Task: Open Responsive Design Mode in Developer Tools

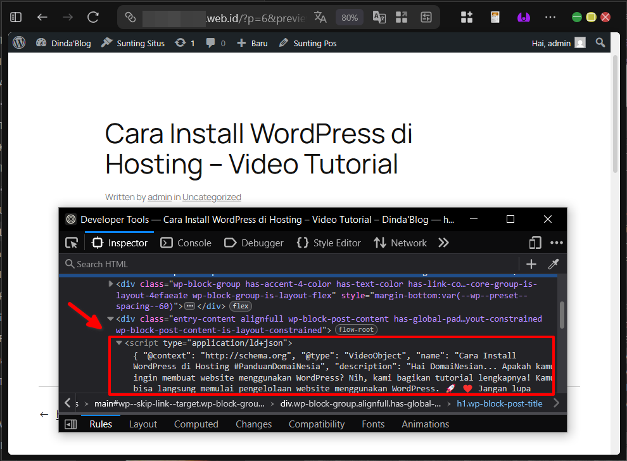Action: pos(535,243)
